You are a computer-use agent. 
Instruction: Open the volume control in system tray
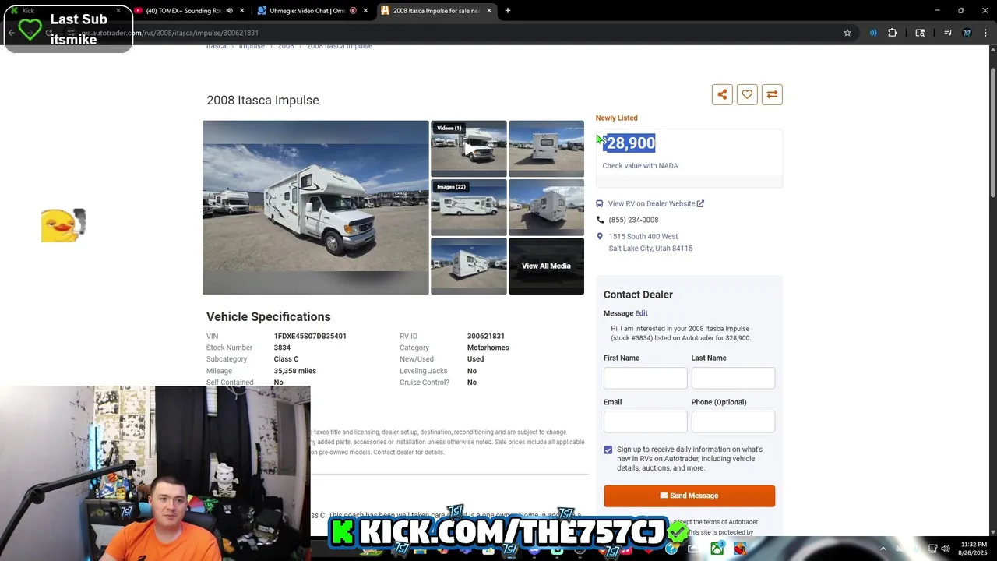click(946, 549)
